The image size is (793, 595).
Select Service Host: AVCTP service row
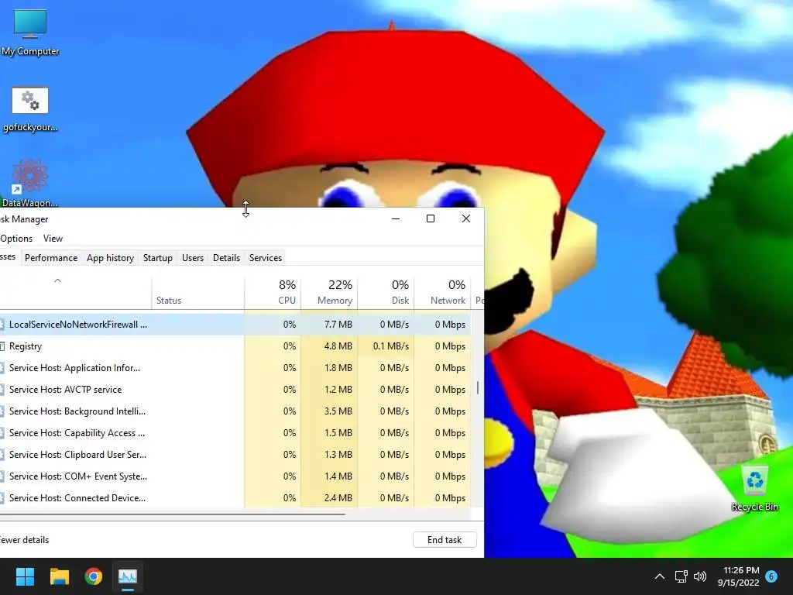click(x=235, y=390)
